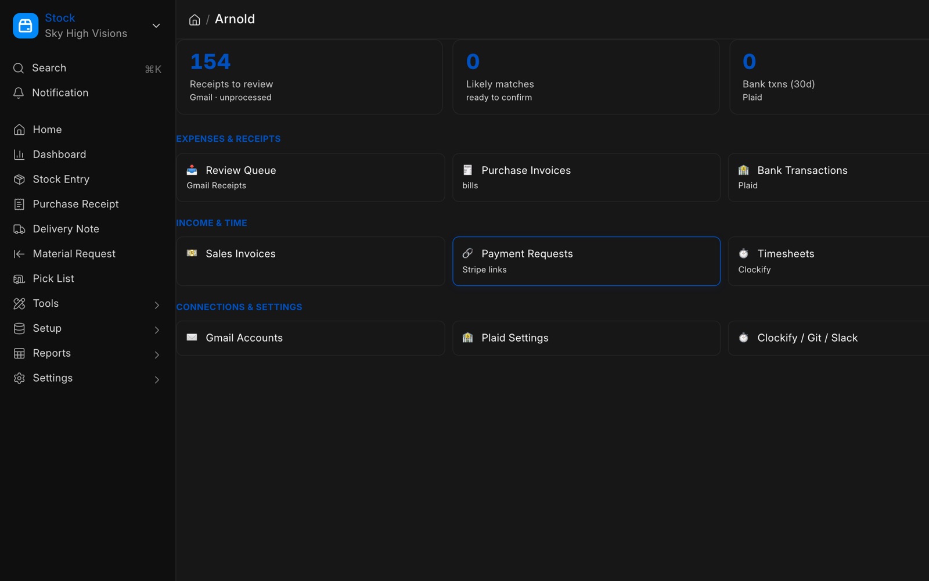Open the Timesheets card title
Viewport: 929px width, 581px height.
click(x=786, y=254)
